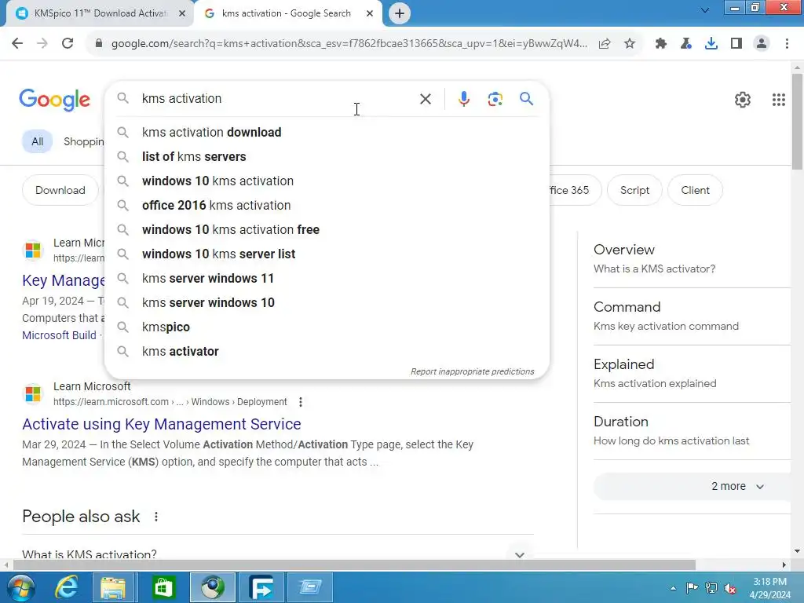This screenshot has height=603, width=804.
Task: Close the KMSpico 11 tab
Action: (x=182, y=13)
